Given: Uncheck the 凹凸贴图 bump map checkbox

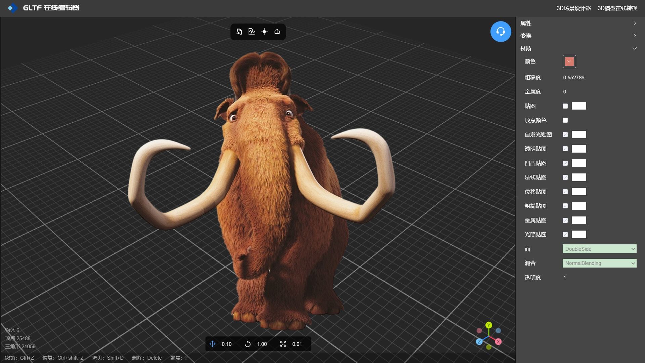Looking at the screenshot, I should click(x=565, y=163).
